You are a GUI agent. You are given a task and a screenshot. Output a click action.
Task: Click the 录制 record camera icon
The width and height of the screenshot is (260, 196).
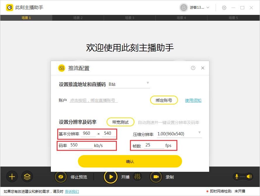pos(156,176)
